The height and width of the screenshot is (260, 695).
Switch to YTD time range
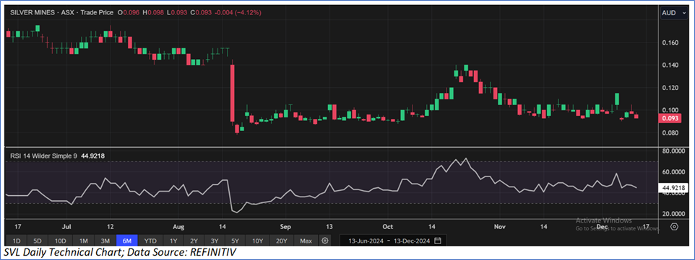point(151,241)
